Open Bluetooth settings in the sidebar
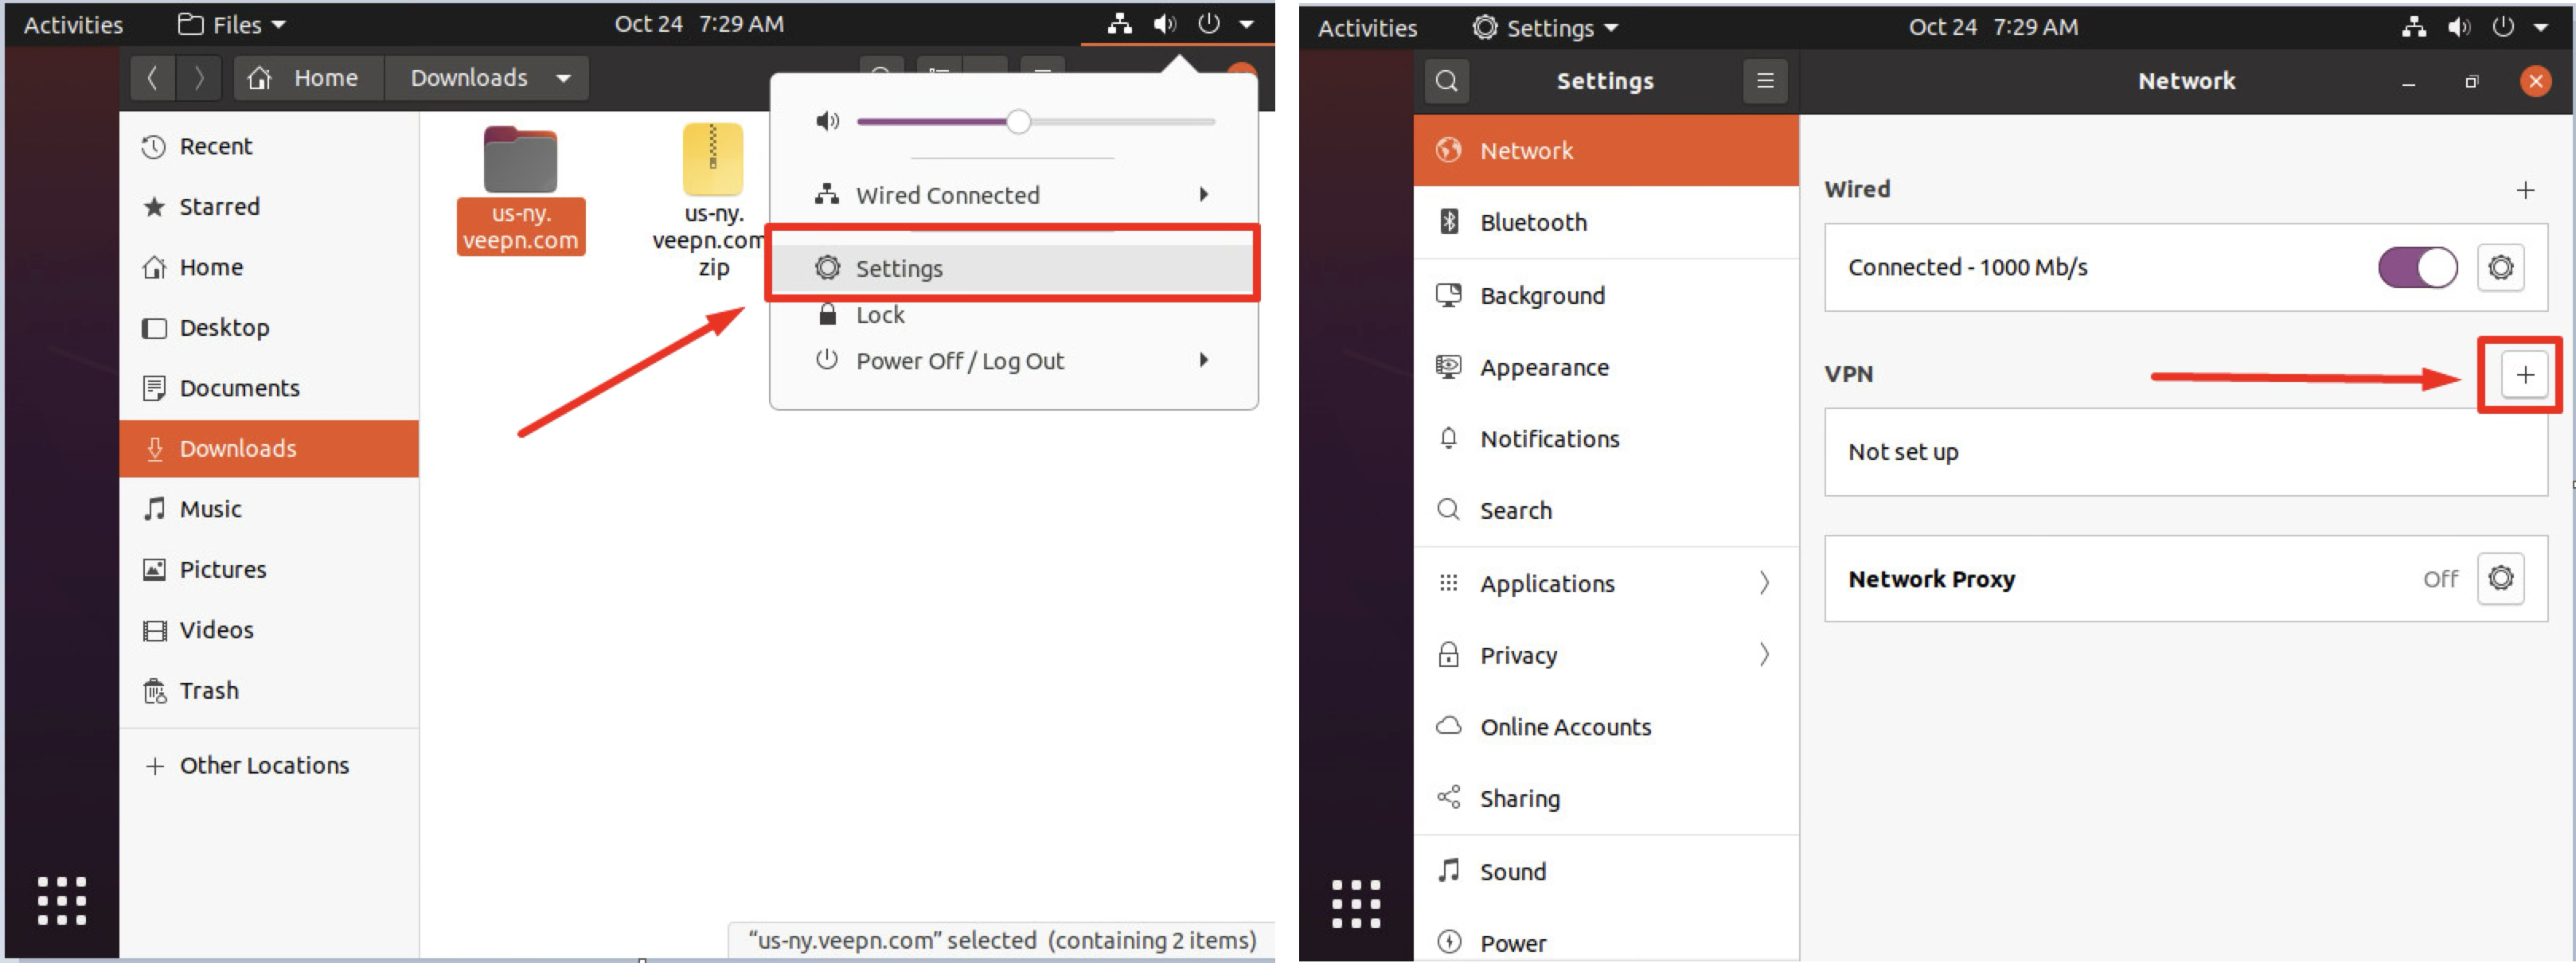 click(1534, 222)
